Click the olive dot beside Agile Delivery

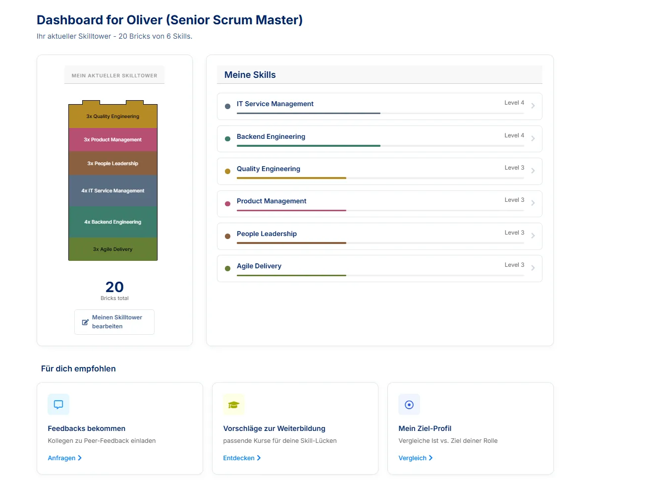pyautogui.click(x=228, y=268)
